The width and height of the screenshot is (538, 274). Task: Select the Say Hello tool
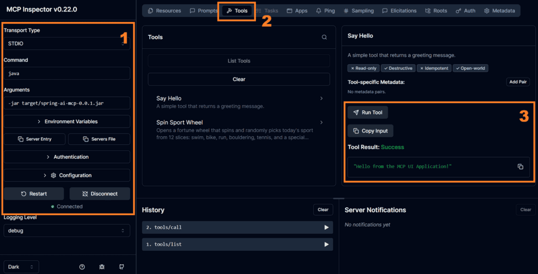pyautogui.click(x=239, y=102)
